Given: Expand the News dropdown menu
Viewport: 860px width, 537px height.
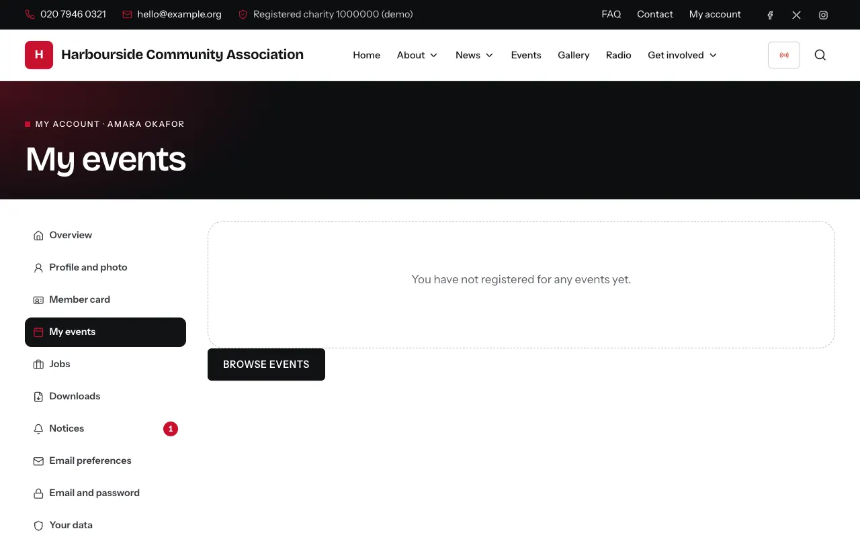Looking at the screenshot, I should pyautogui.click(x=474, y=55).
